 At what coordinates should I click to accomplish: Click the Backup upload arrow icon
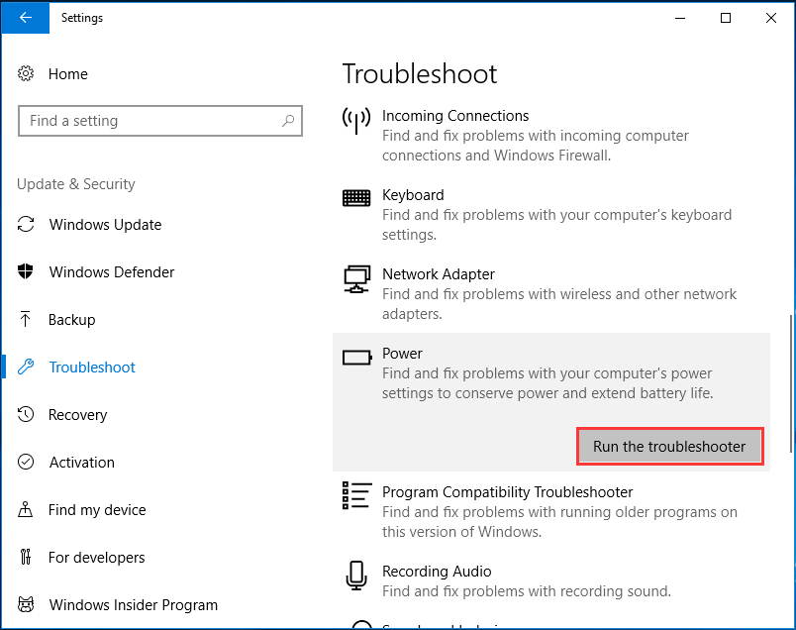click(26, 319)
